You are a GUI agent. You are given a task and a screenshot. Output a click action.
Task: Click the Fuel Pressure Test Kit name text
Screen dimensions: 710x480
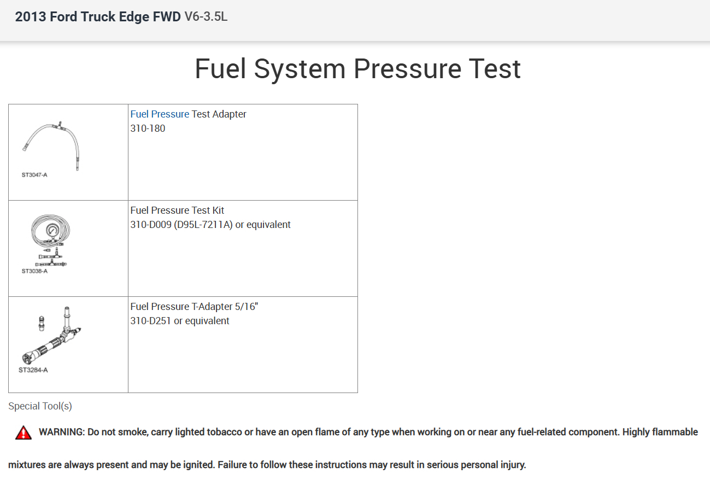(177, 210)
